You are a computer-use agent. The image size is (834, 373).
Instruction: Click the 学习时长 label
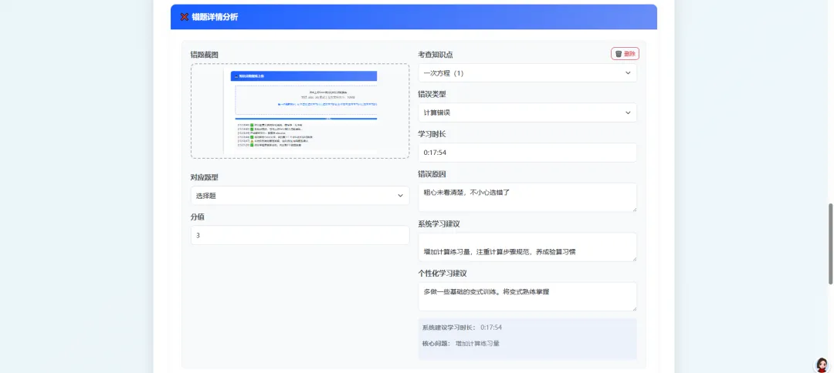(432, 133)
